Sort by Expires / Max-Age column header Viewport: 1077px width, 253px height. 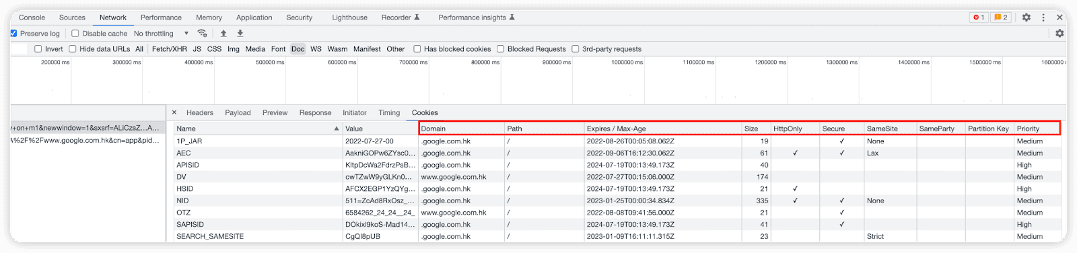[663, 129]
